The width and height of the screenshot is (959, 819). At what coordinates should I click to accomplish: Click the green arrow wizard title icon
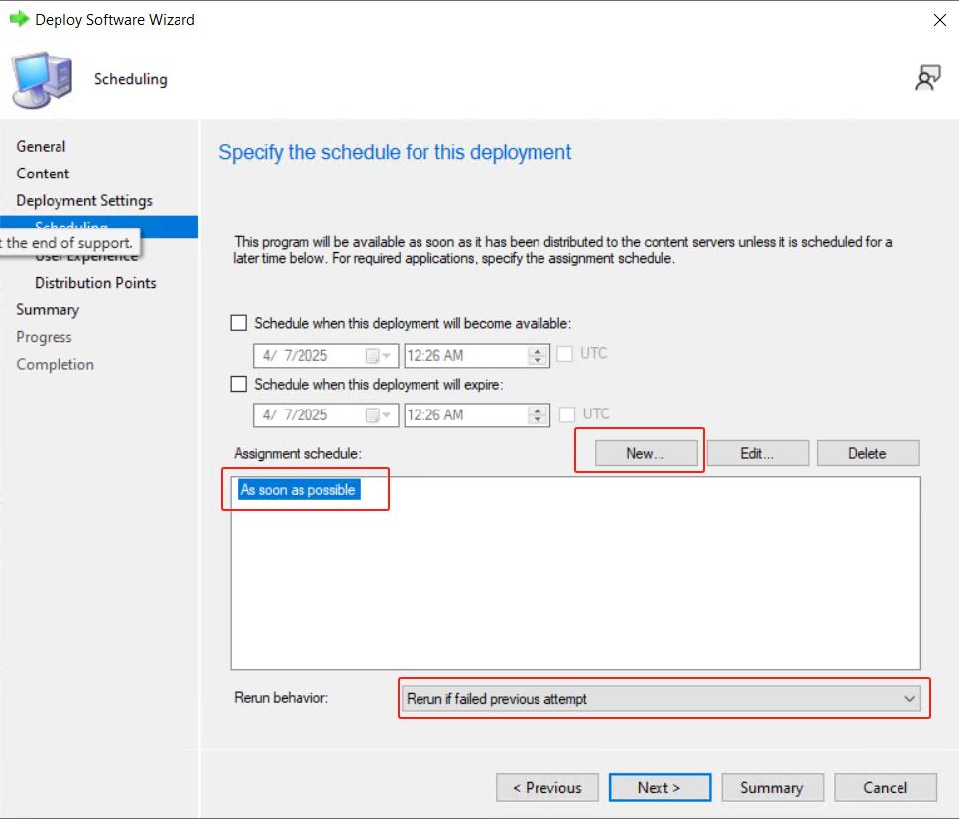pos(19,19)
